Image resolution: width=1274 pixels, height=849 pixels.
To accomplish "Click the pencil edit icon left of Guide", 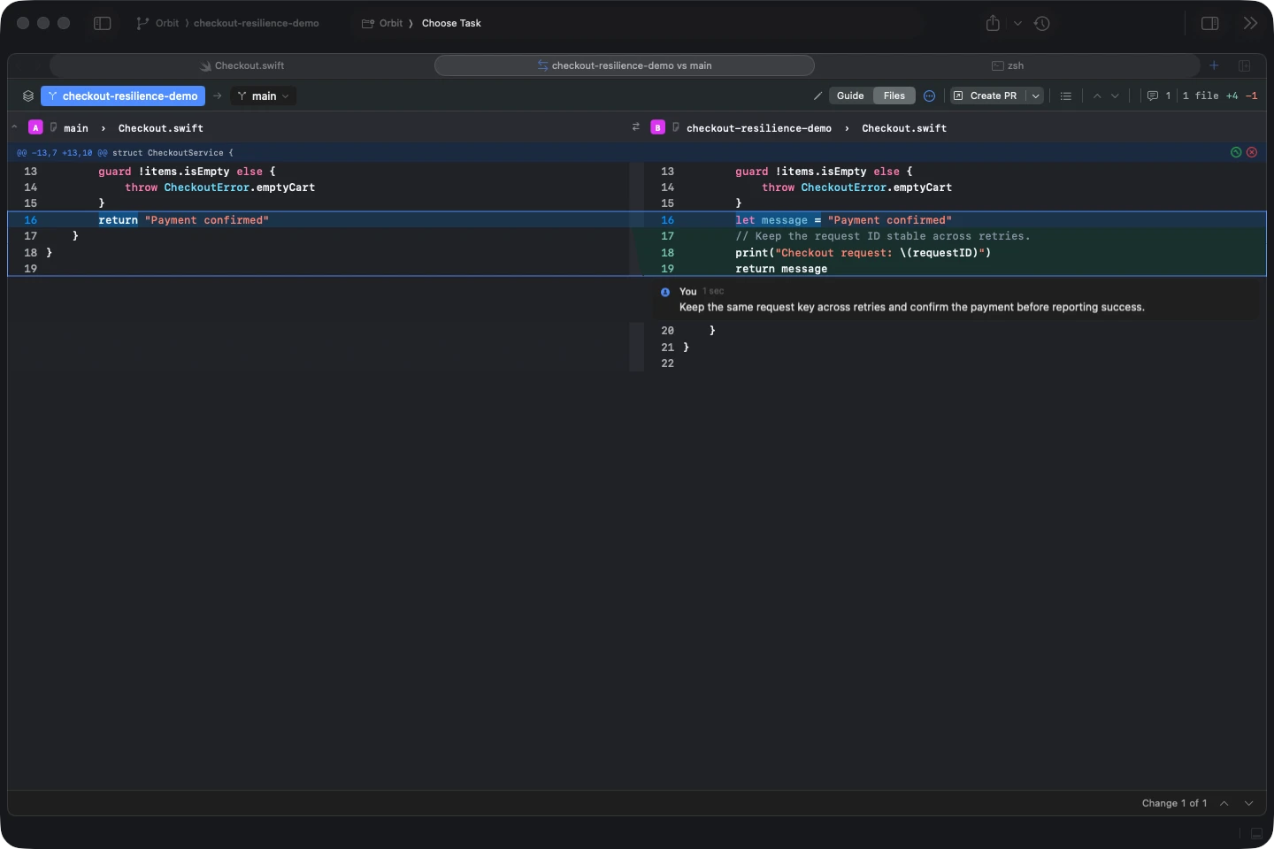I will tap(817, 96).
